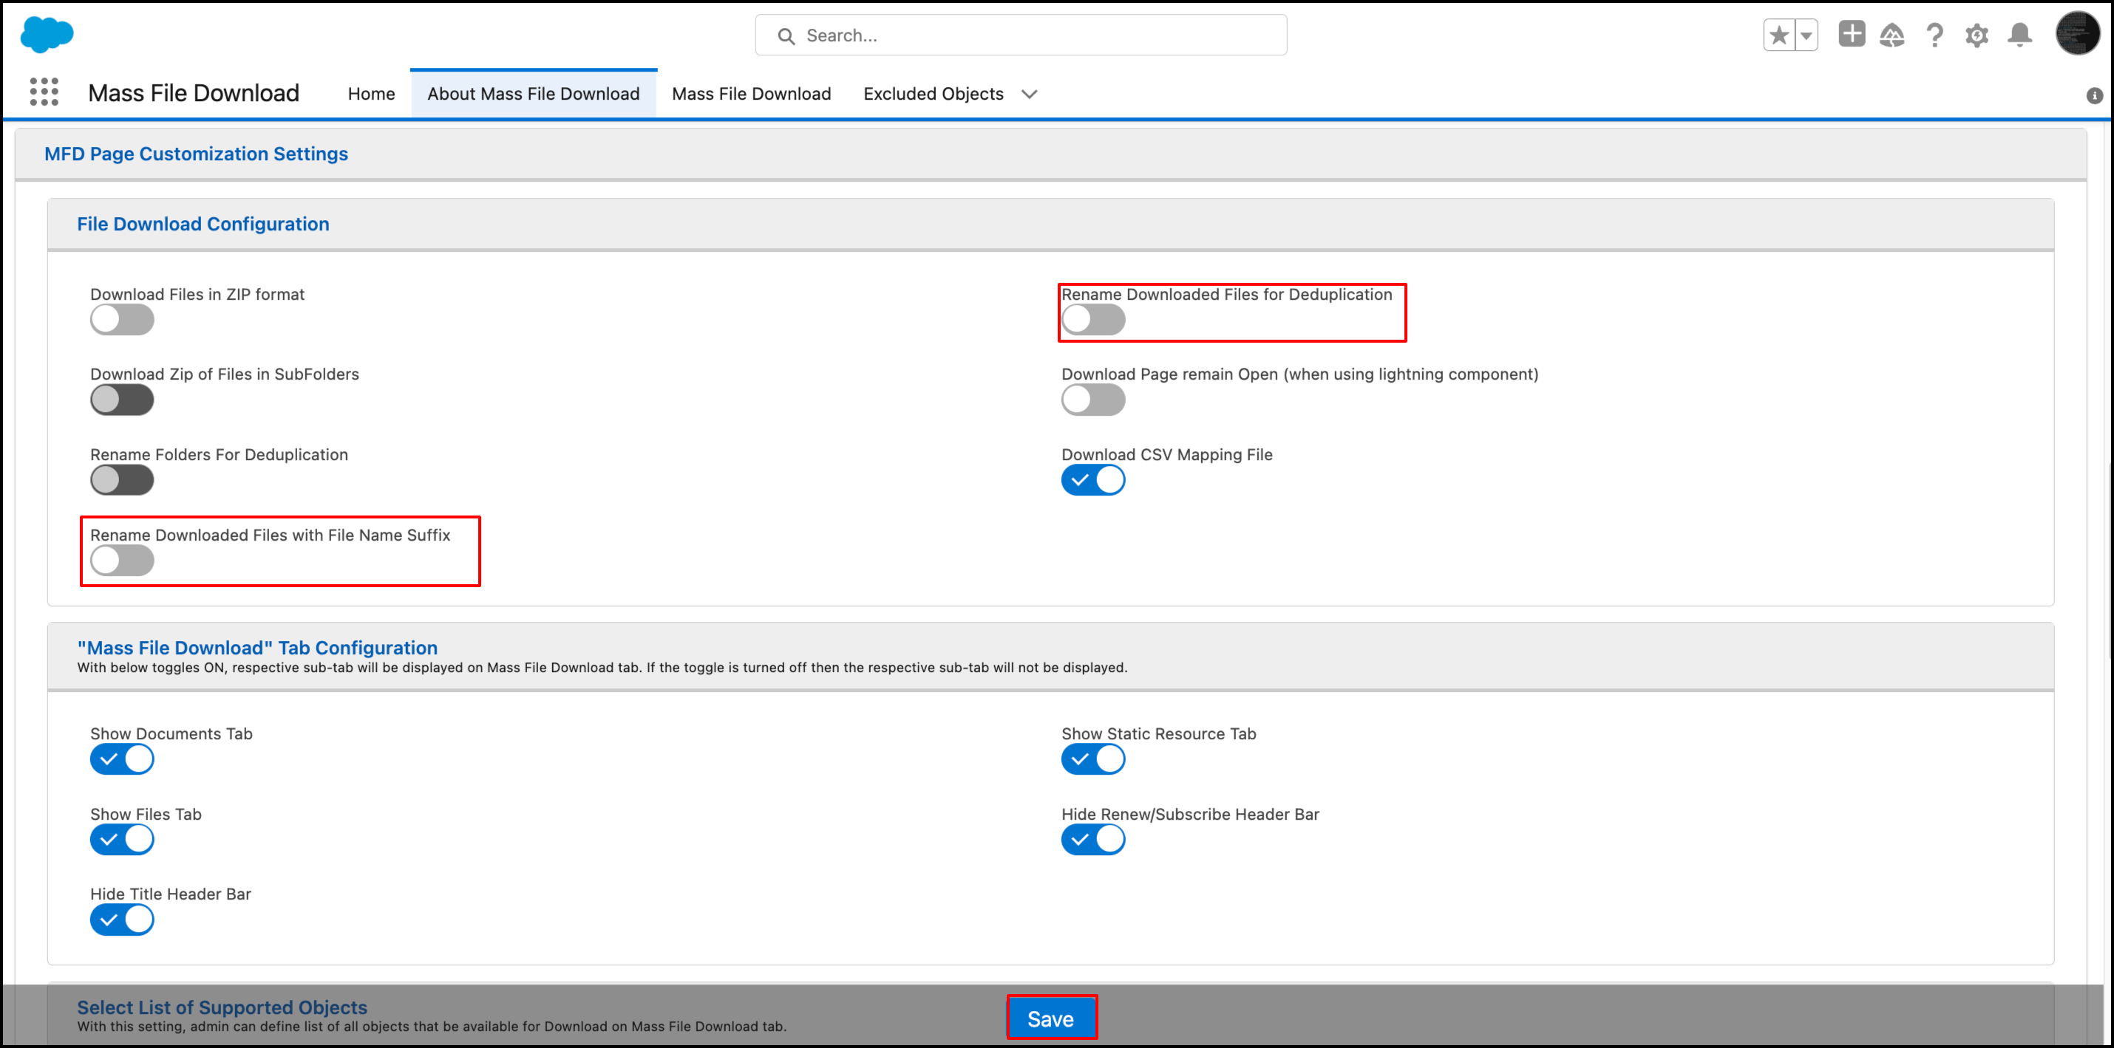Open the Setup gear icon
Image resolution: width=2114 pixels, height=1048 pixels.
coord(1976,35)
